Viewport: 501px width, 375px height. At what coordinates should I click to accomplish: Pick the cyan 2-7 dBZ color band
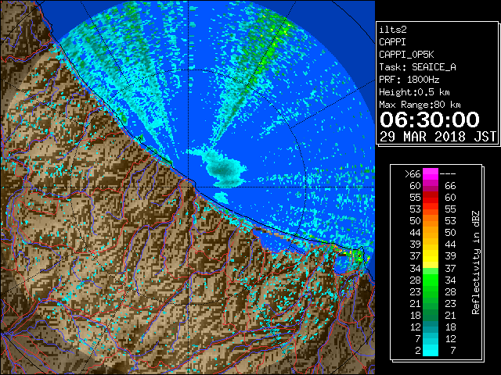(x=431, y=350)
